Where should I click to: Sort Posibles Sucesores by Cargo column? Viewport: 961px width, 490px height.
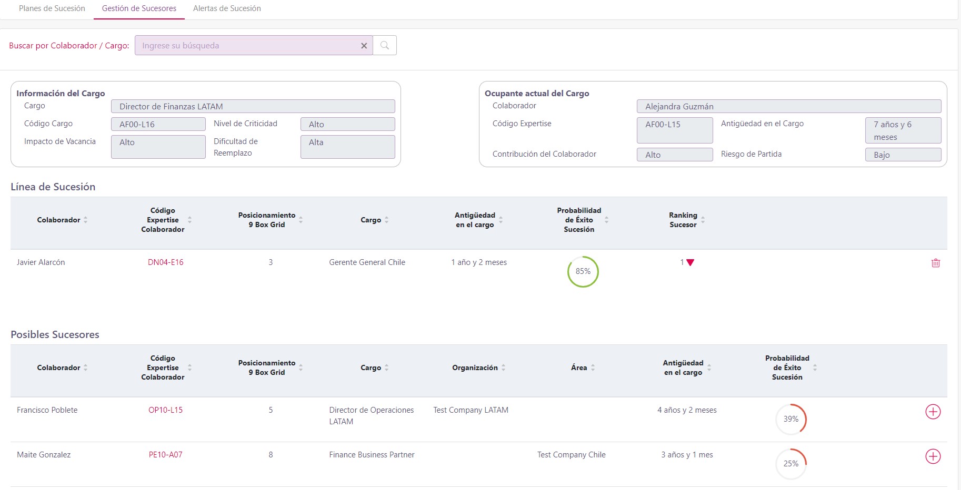[386, 367]
